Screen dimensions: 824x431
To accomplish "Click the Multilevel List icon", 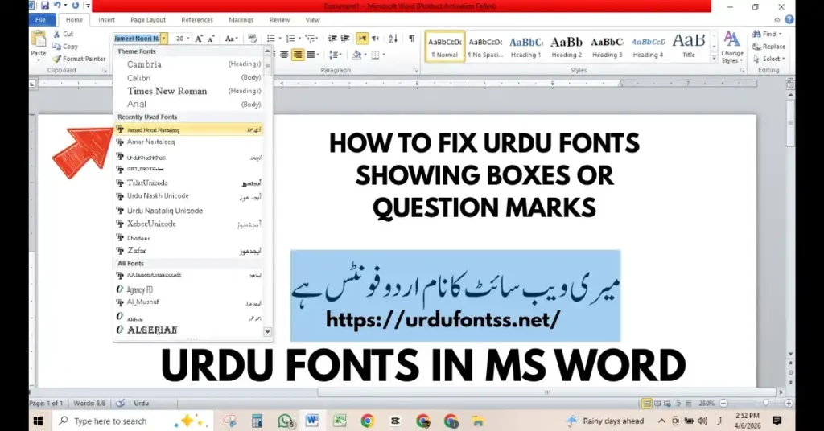I will pos(310,39).
